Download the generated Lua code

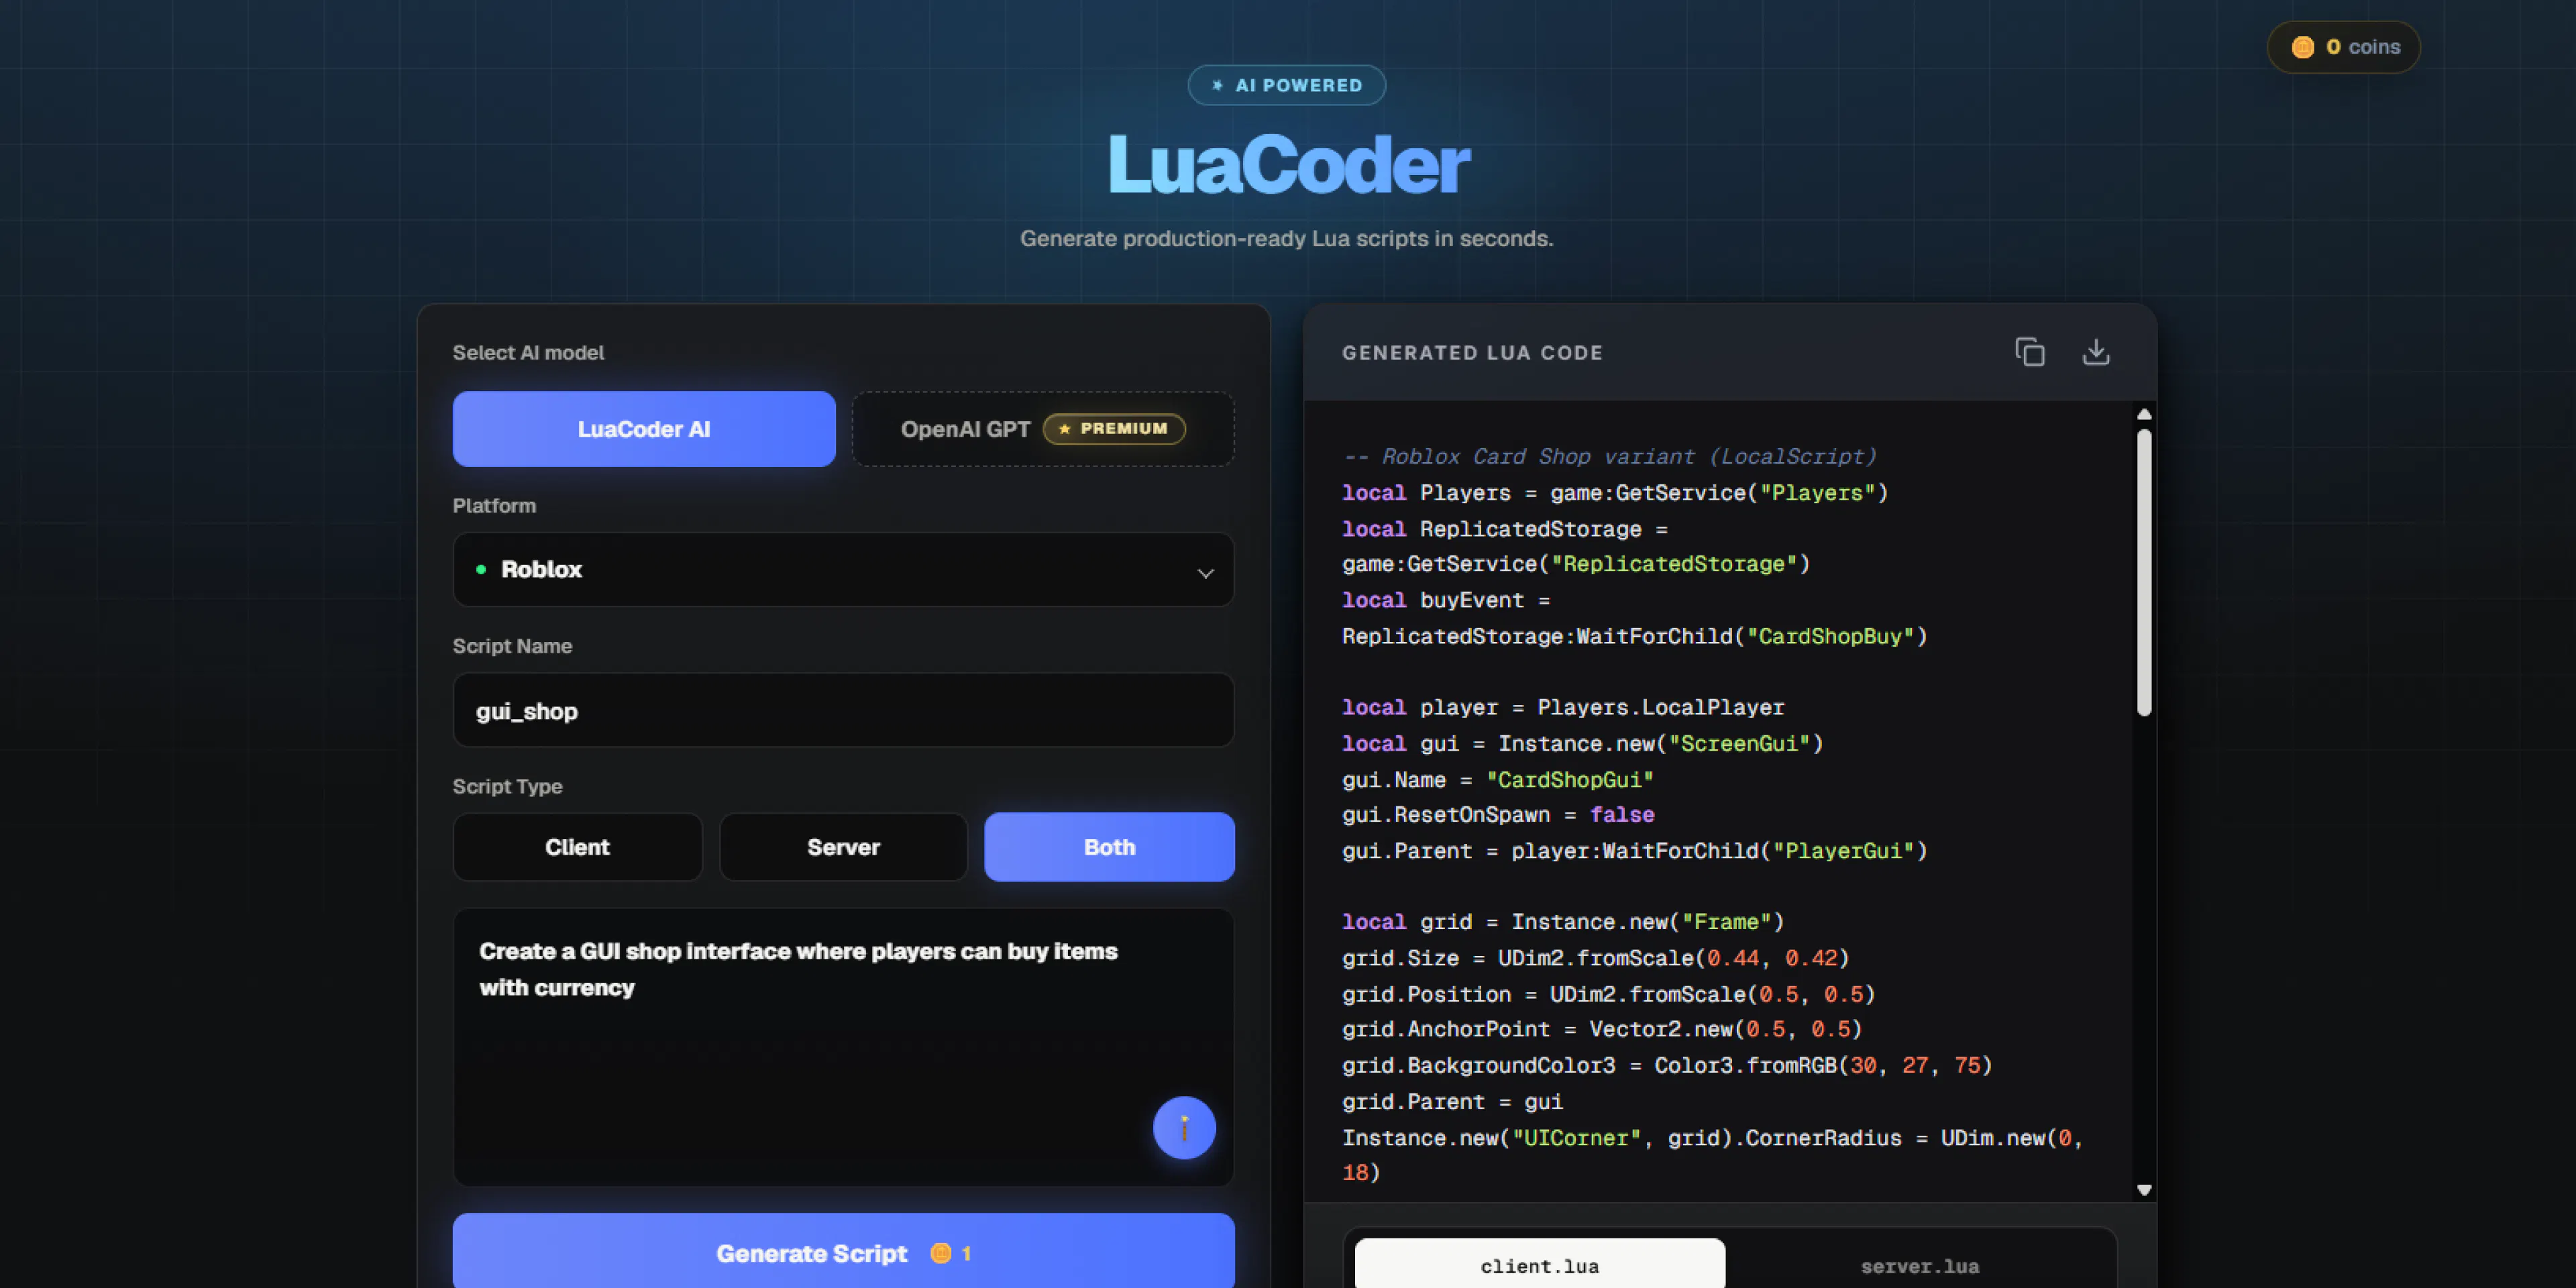point(2096,352)
